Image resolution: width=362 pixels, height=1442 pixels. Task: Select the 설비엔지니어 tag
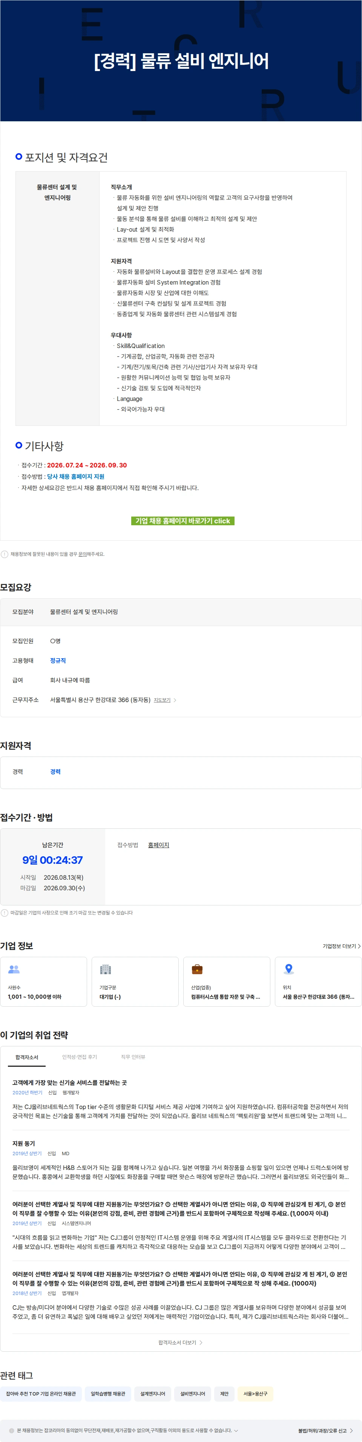click(x=193, y=1394)
